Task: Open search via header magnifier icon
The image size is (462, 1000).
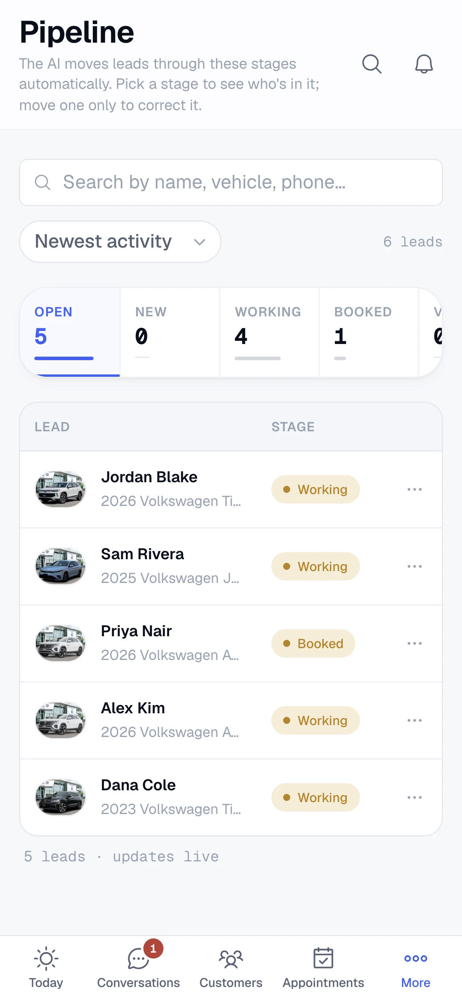Action: (372, 64)
